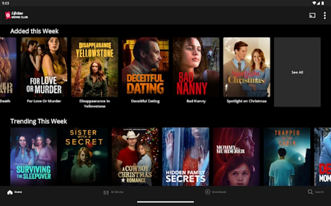Tap the Cast screen icon
The image size is (331, 206).
tap(312, 15)
